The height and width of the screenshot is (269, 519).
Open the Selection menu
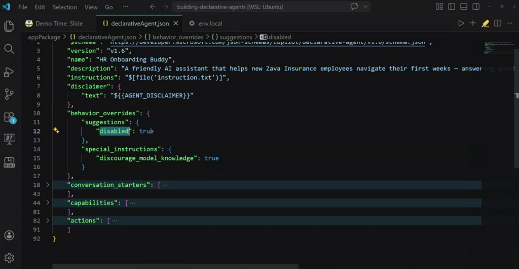[x=65, y=8]
